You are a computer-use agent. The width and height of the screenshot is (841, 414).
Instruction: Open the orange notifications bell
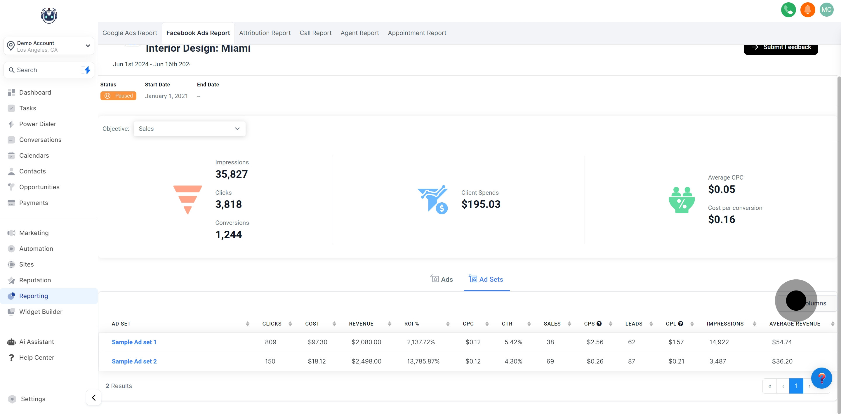pos(807,10)
